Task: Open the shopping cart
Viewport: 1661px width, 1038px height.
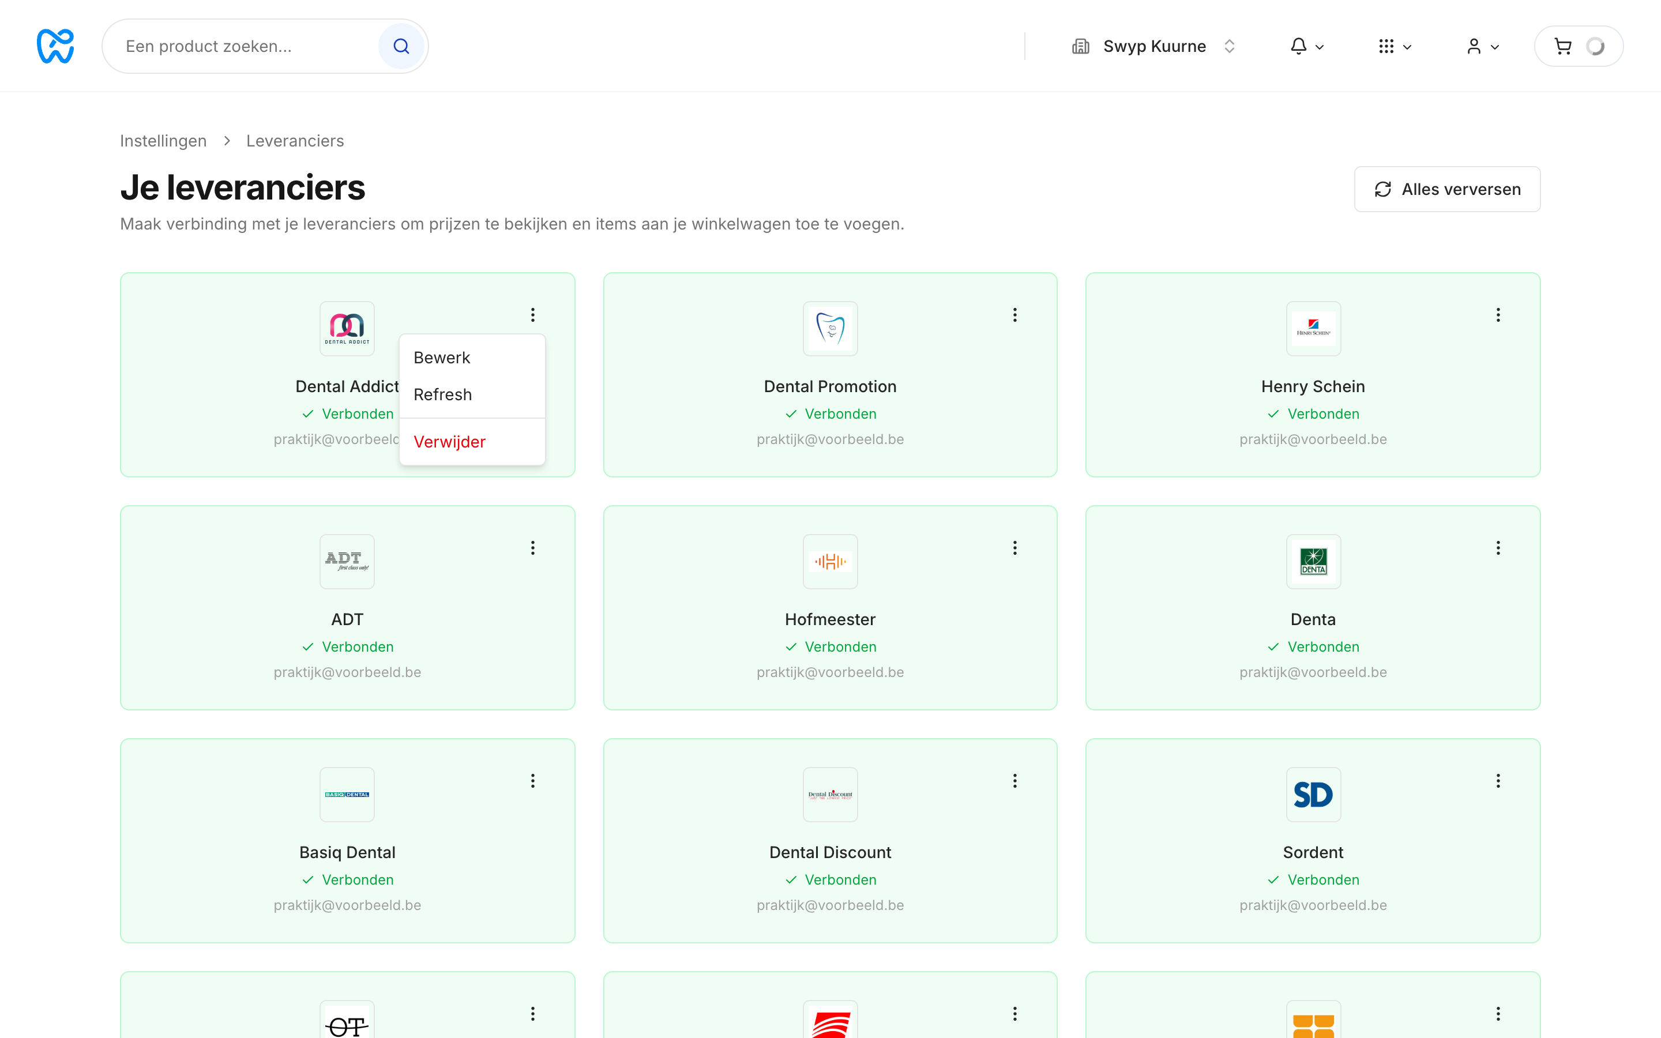Action: click(1578, 46)
